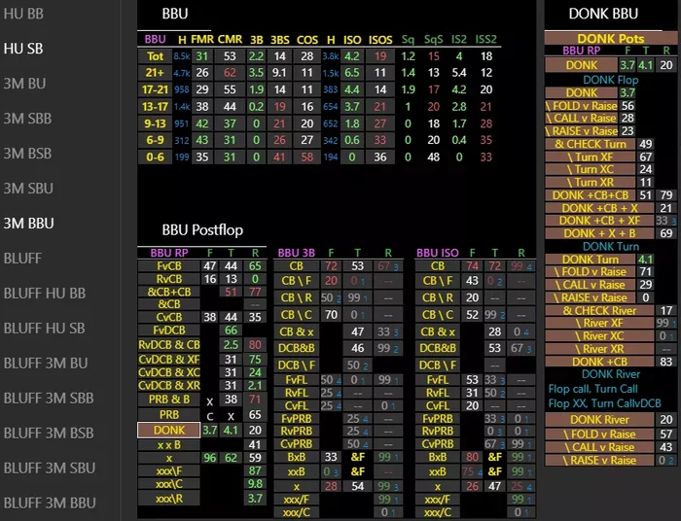
Task: Click the Turn XF stat label
Action: [x=590, y=156]
